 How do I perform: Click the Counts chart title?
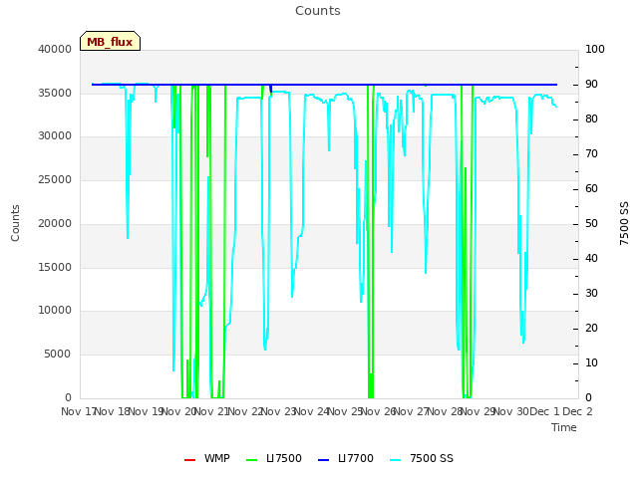pyautogui.click(x=318, y=11)
